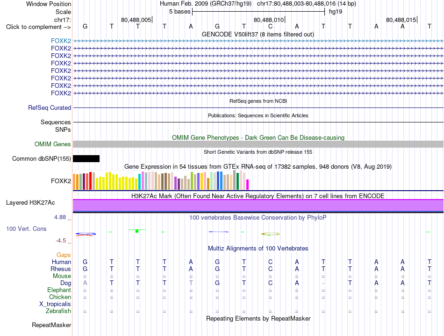Open the OMIM Genes track label
Viewport: 444px width, 336px height.
pyautogui.click(x=52, y=144)
